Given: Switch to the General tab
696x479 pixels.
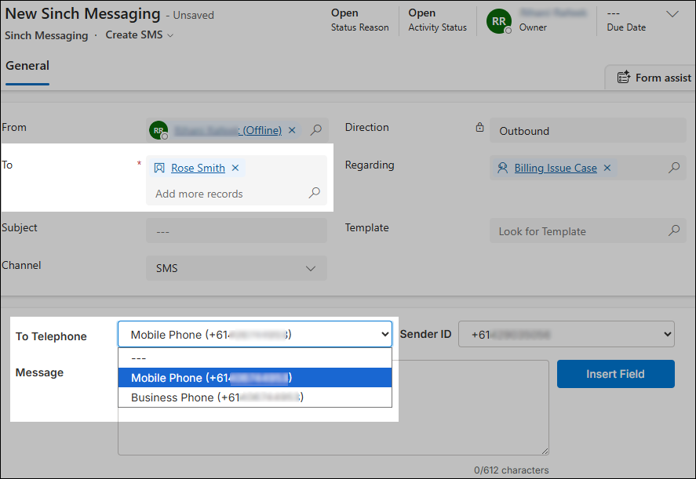Looking at the screenshot, I should tap(27, 66).
